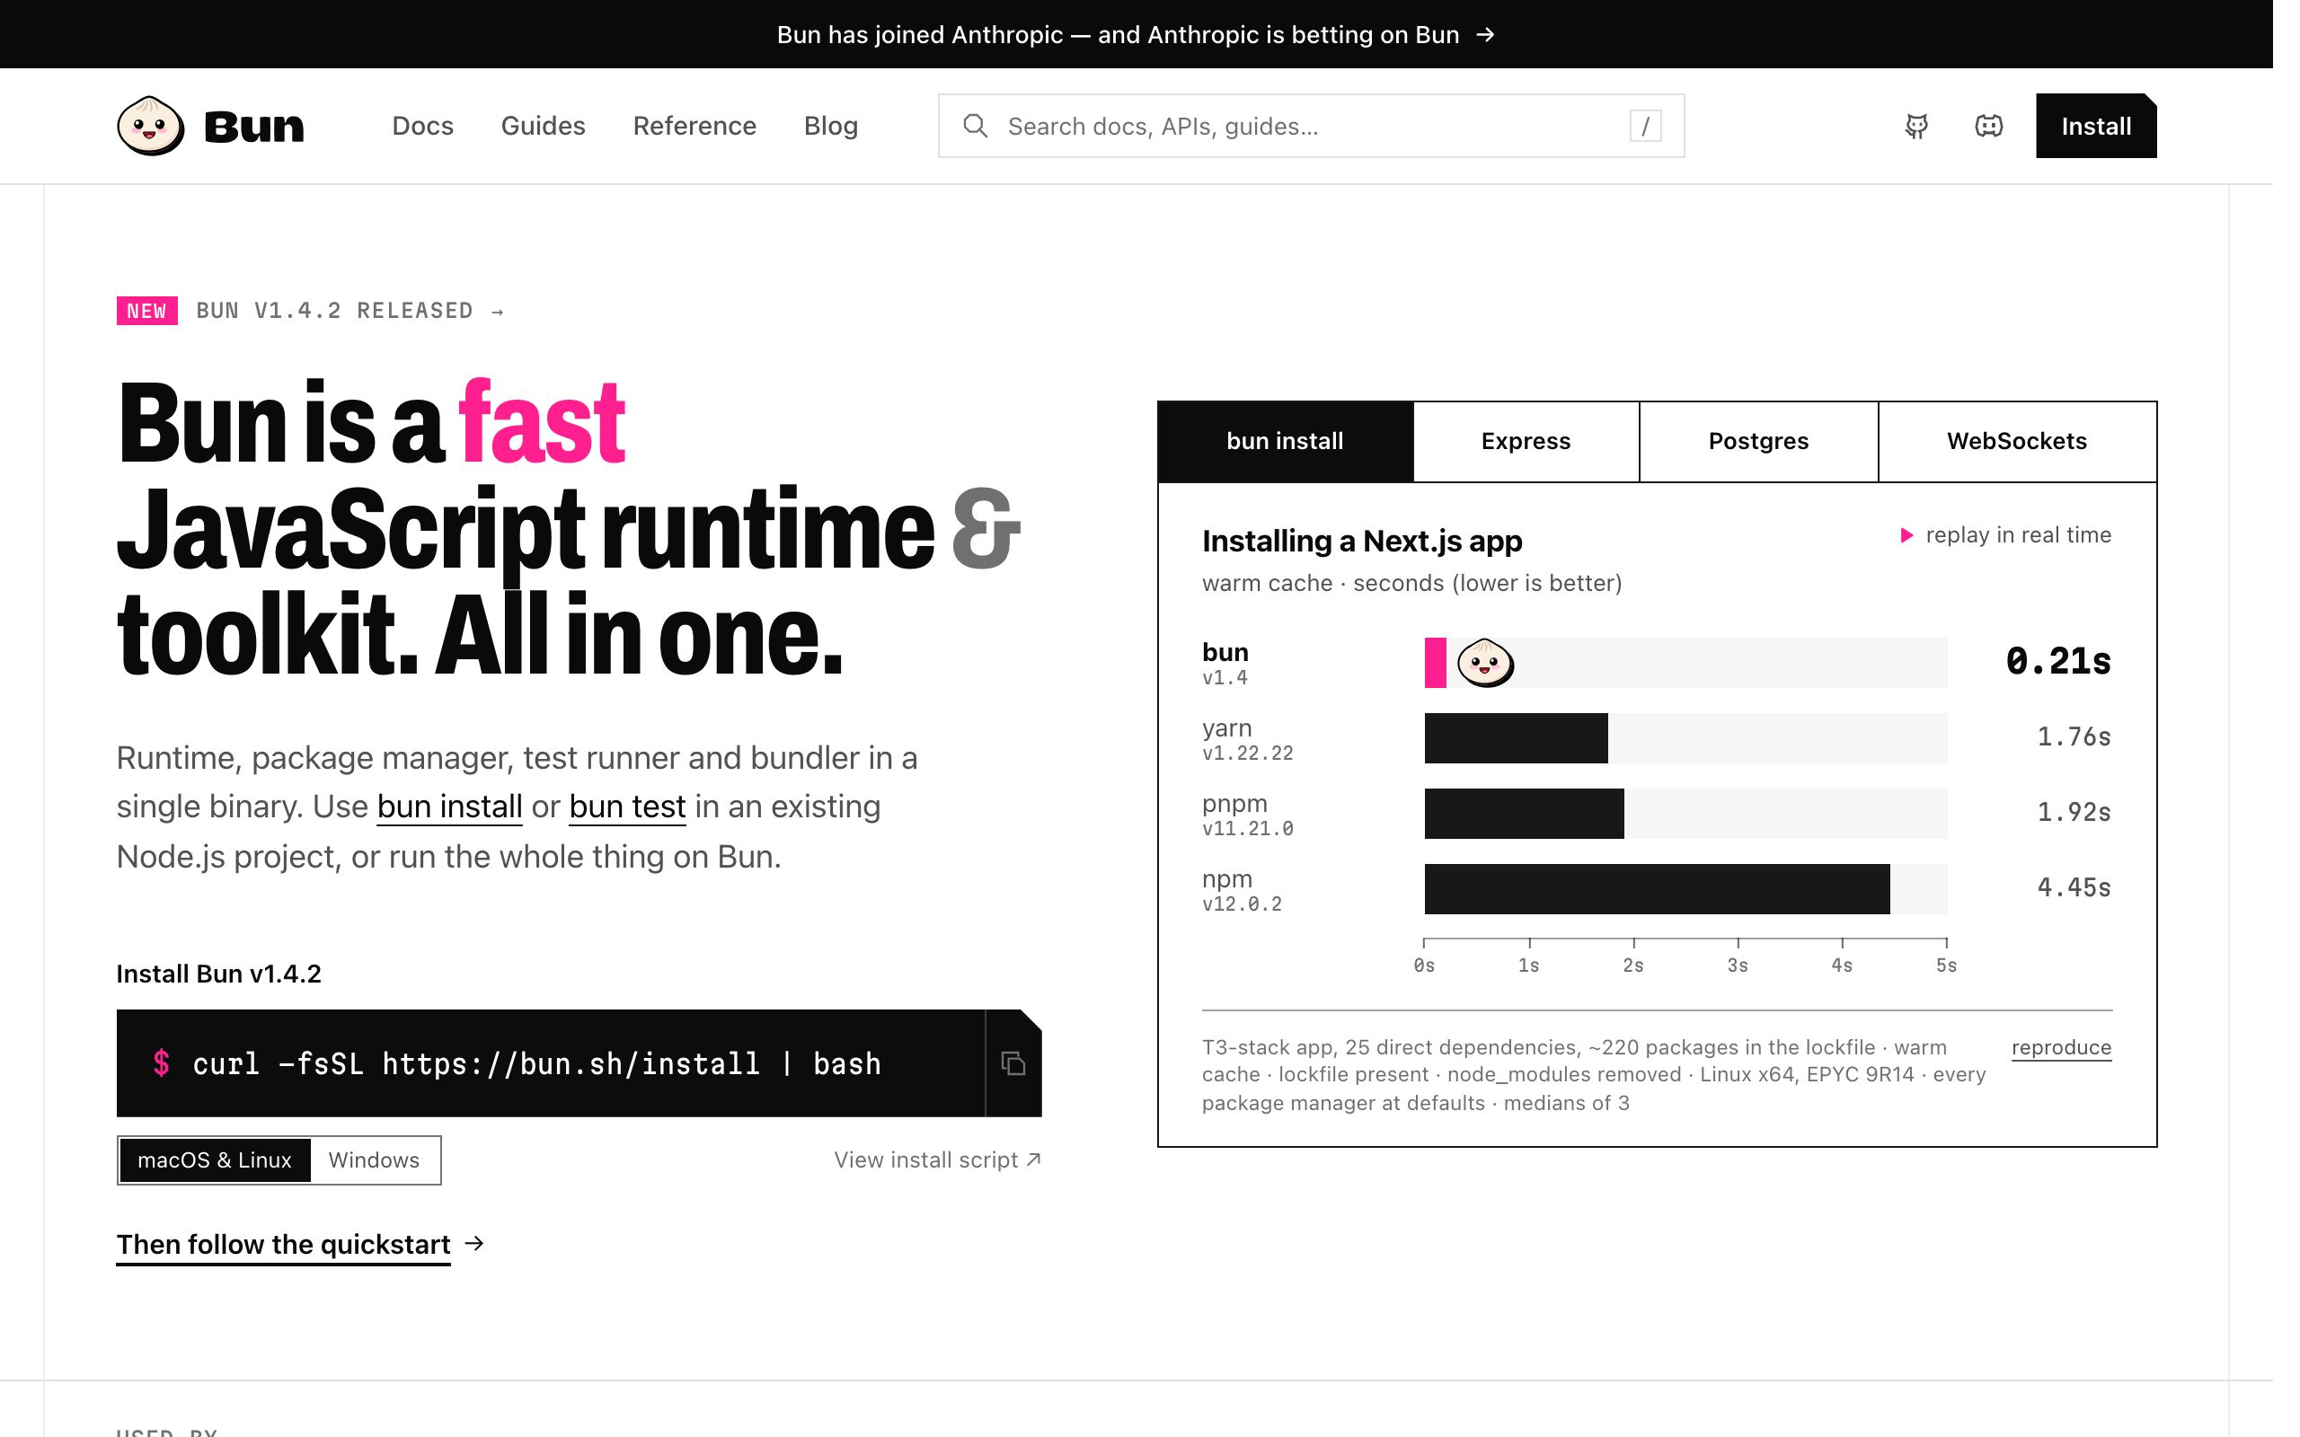Click the Bun wordmark text in header
The image size is (2300, 1437).
(253, 127)
